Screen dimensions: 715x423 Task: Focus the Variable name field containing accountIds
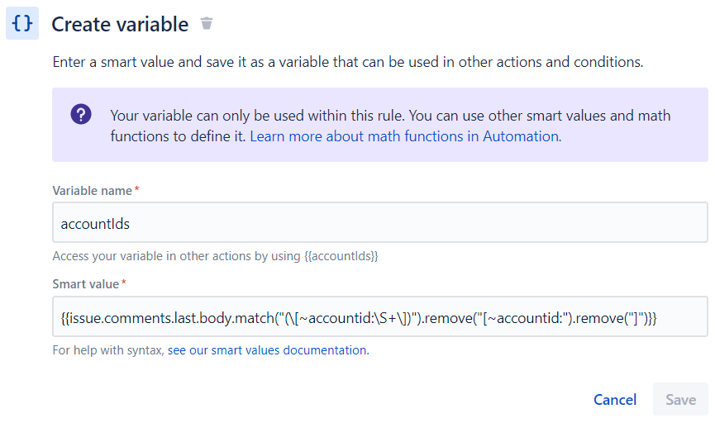(380, 222)
